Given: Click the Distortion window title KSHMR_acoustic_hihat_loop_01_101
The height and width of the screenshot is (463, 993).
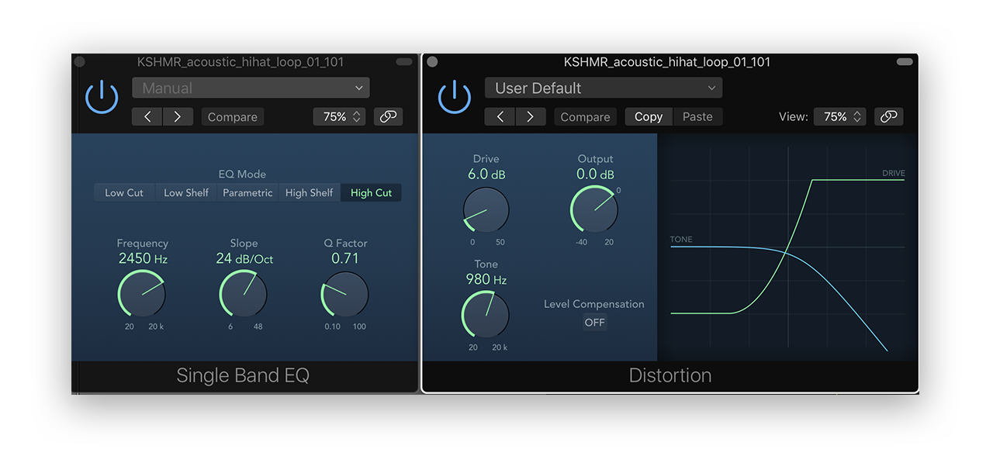Looking at the screenshot, I should [667, 62].
